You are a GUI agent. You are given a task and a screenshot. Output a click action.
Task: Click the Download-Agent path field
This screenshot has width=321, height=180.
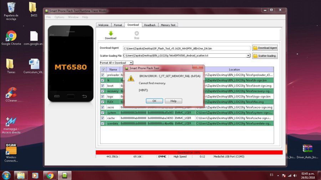click(187, 48)
